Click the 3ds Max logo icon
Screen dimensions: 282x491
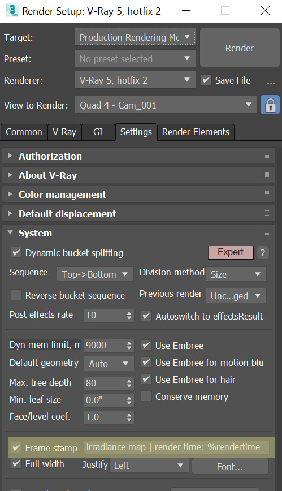[12, 11]
